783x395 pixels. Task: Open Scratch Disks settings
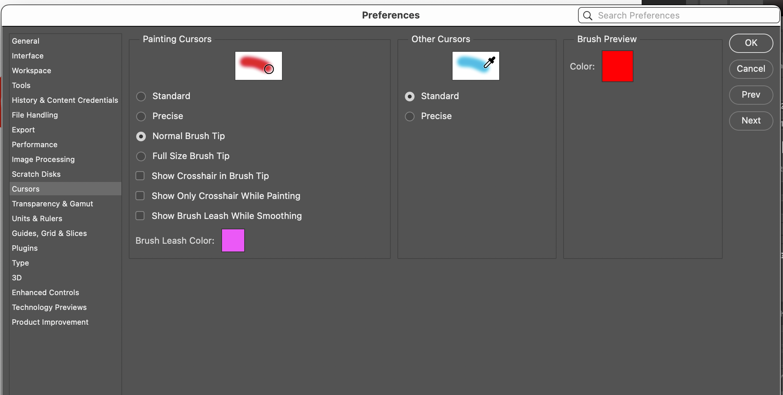[36, 174]
